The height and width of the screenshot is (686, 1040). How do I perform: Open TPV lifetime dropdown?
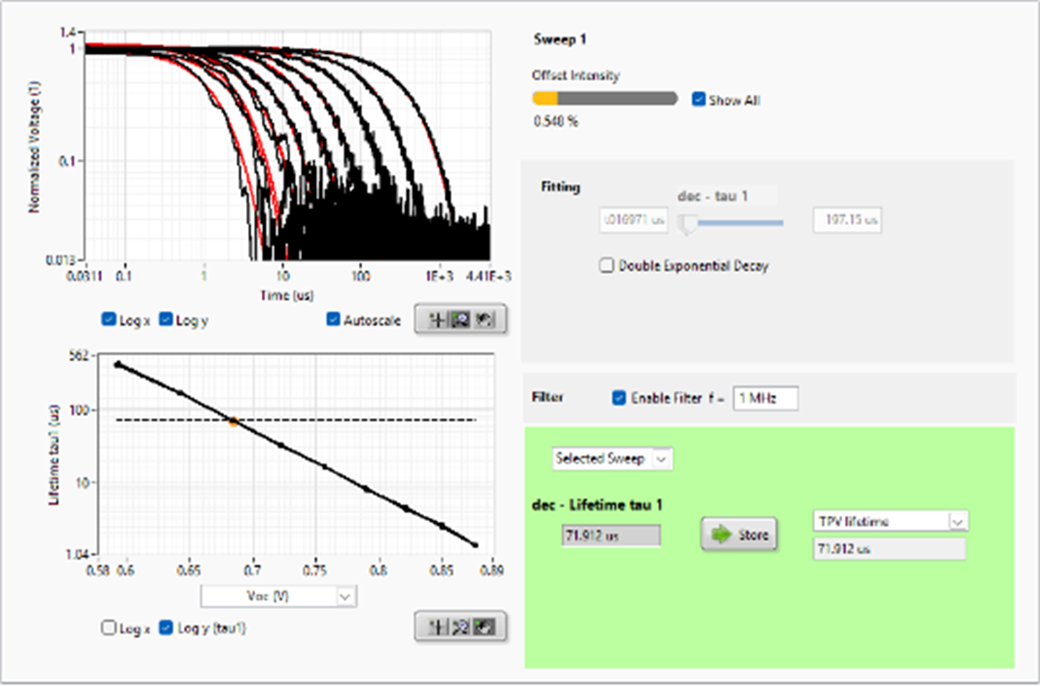click(891, 521)
